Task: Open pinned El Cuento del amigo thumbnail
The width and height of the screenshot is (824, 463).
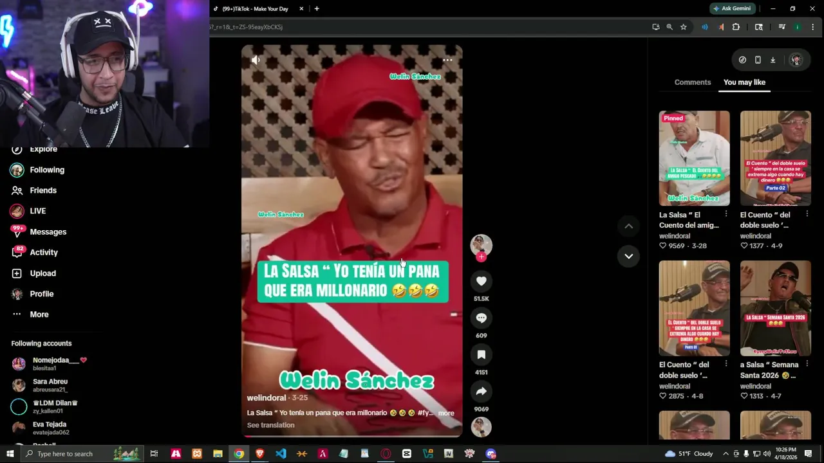Action: [694, 158]
